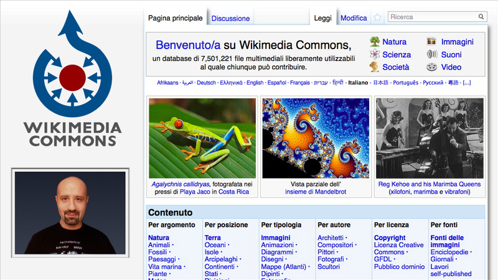498x280 pixels.
Task: Click the Società bust icon
Action: click(375, 67)
